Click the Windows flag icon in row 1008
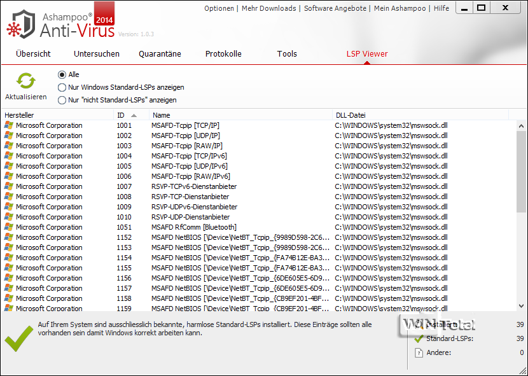The height and width of the screenshot is (376, 528). [x=8, y=197]
